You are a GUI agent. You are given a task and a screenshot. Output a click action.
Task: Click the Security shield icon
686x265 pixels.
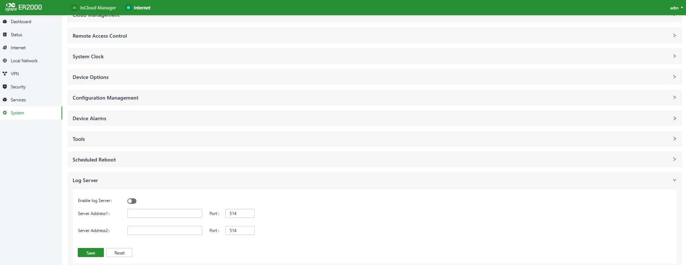[5, 87]
